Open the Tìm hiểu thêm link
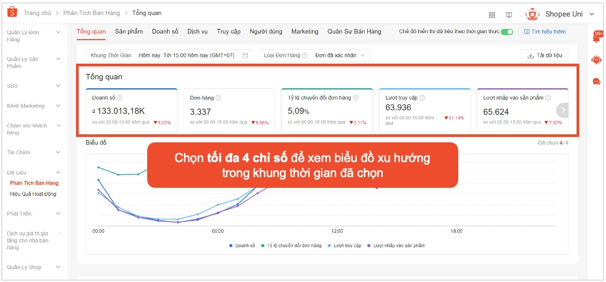The image size is (606, 282). (544, 32)
